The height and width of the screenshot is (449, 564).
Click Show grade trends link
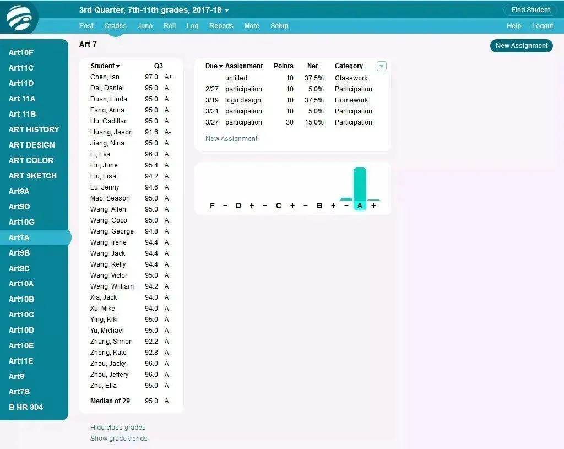pos(119,439)
